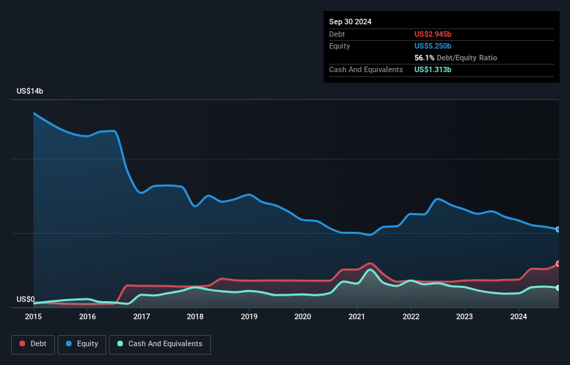Click the teal Cash legend dot
Screen dimensions: 570x365
coord(120,343)
